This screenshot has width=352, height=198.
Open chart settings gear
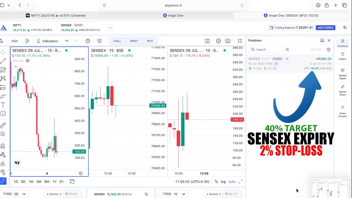(218, 41)
